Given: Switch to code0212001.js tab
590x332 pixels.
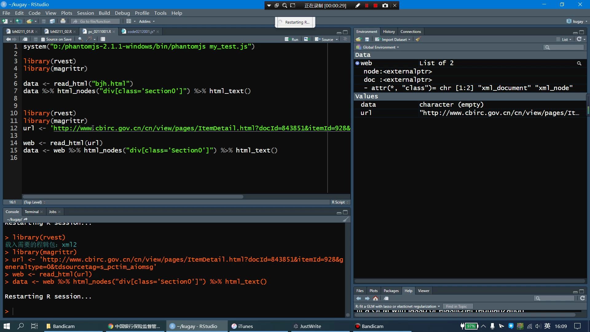Looking at the screenshot, I should click(141, 31).
